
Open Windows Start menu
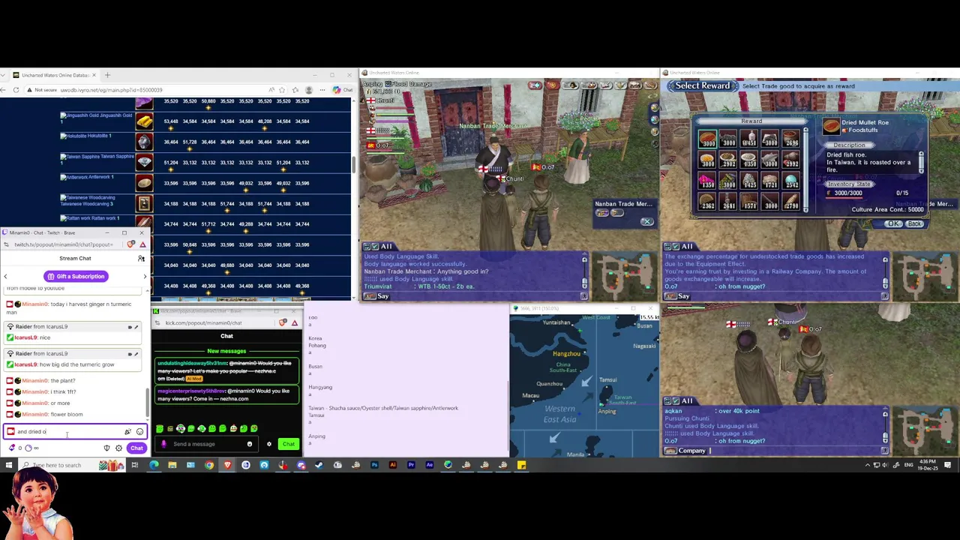(8, 465)
